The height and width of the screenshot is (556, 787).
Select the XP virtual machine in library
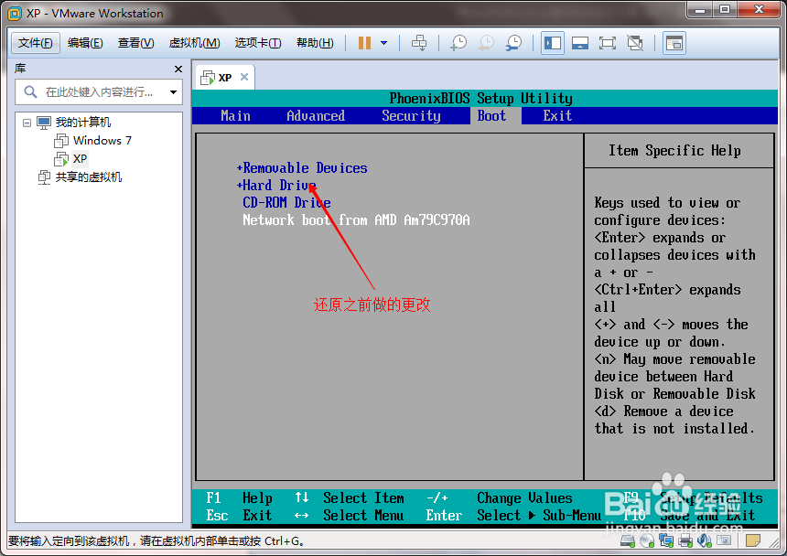coord(80,159)
